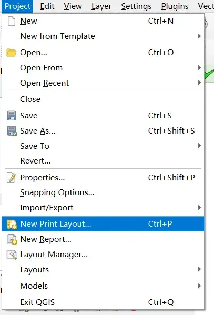Open the Settings menu
The height and width of the screenshot is (315, 214).
[136, 6]
